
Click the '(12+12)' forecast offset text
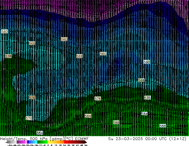[178, 139]
